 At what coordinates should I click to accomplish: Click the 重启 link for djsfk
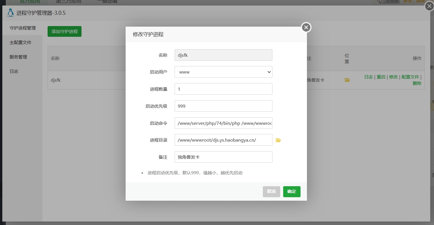pyautogui.click(x=381, y=77)
